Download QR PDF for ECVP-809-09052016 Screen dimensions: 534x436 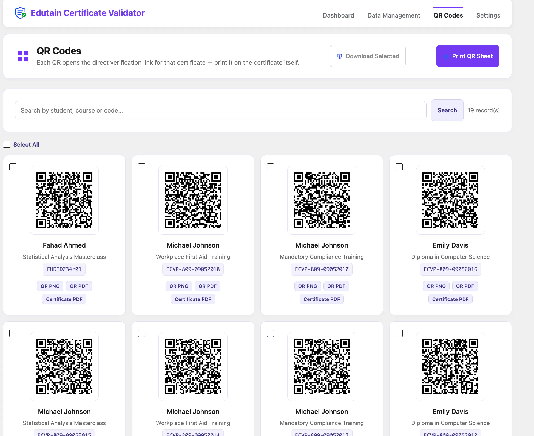click(x=465, y=286)
